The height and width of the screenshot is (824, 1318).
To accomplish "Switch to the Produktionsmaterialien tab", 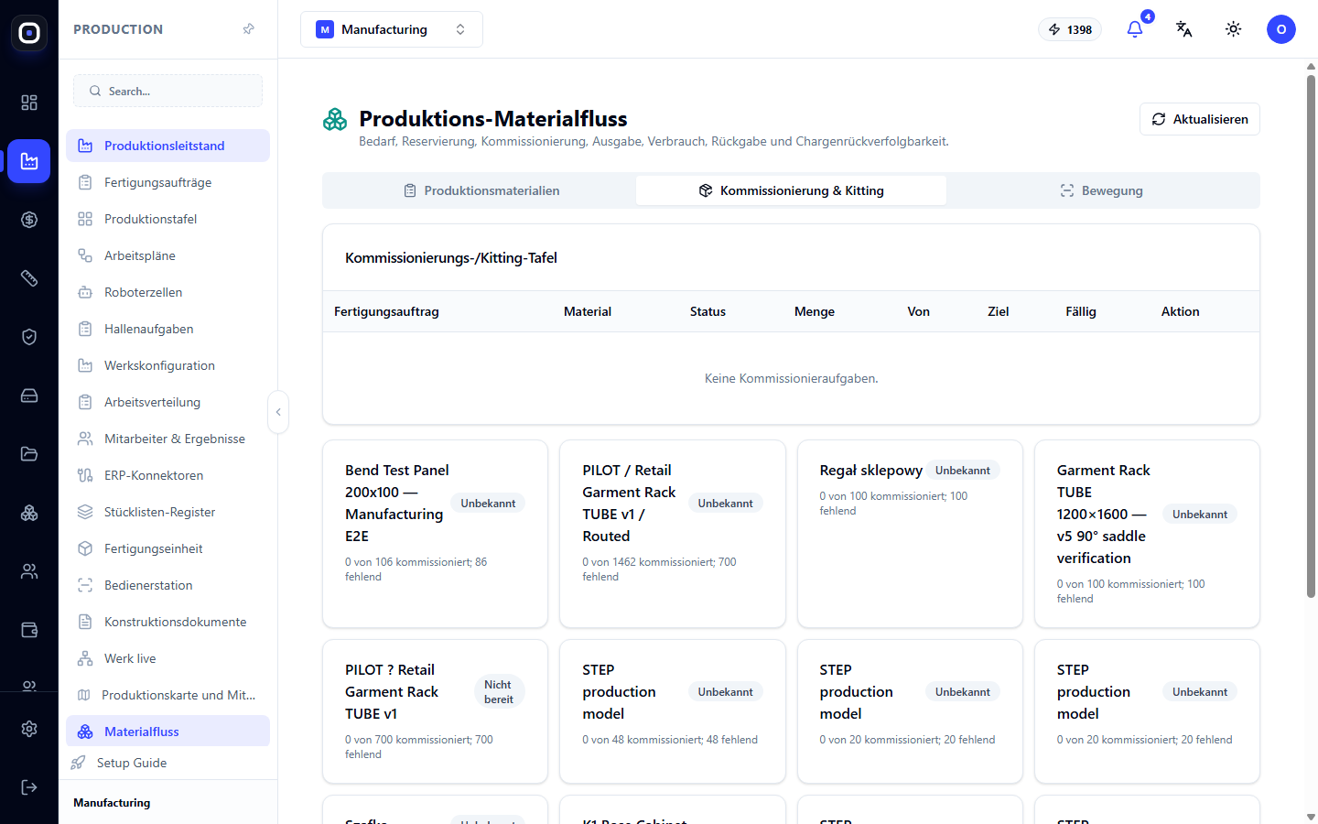I will click(481, 190).
